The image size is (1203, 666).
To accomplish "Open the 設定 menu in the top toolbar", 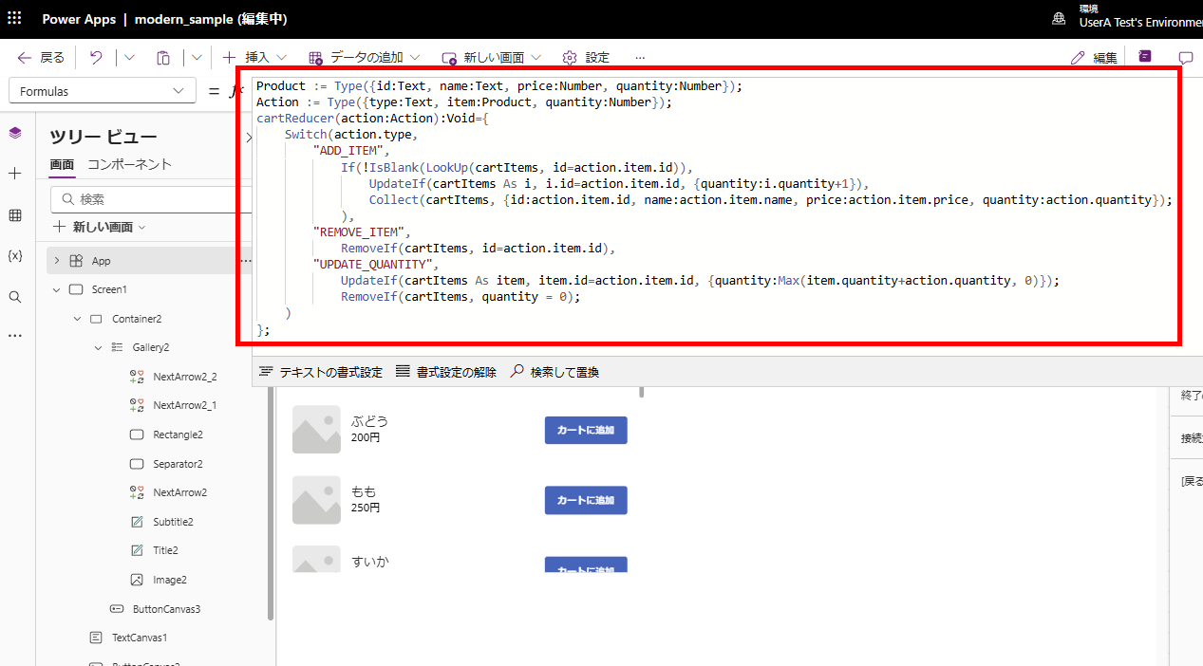I will click(586, 57).
